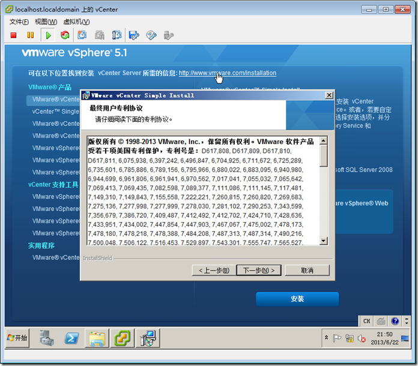Viewport: 418px width, 366px height.
Task: Click the network status tray icon
Action: pos(350,338)
